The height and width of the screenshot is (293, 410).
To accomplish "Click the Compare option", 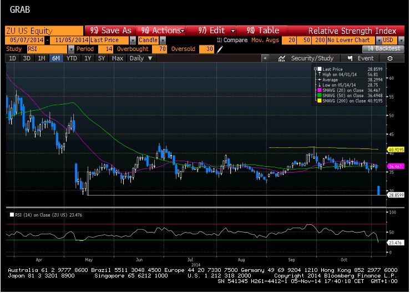I will 232,40.
